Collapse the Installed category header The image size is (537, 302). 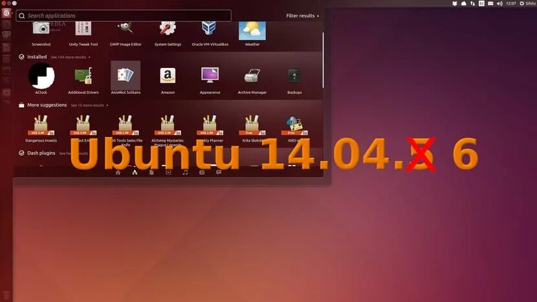32,57
